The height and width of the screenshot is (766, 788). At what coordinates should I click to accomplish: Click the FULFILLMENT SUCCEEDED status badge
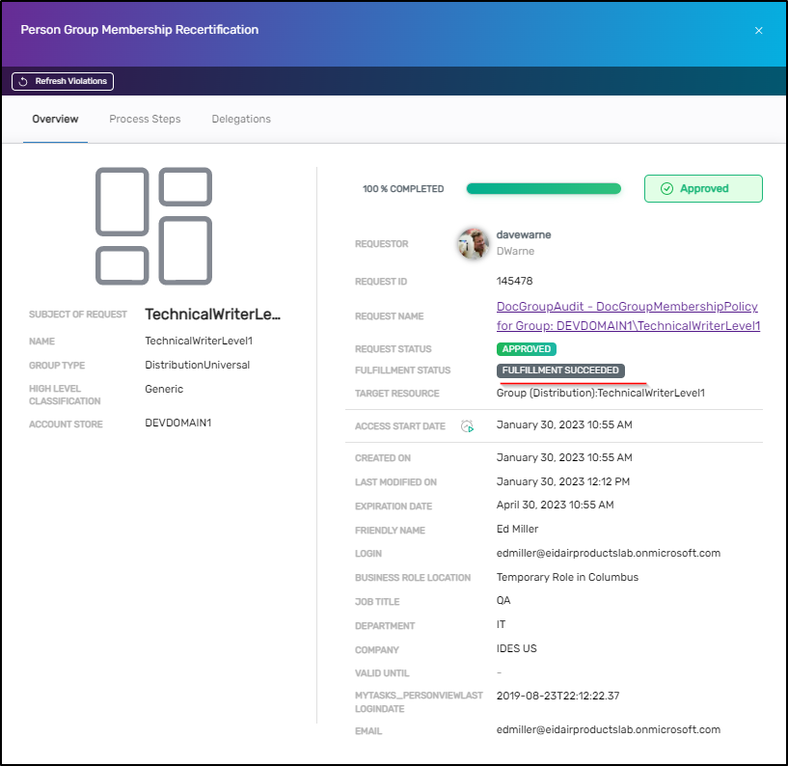click(561, 369)
